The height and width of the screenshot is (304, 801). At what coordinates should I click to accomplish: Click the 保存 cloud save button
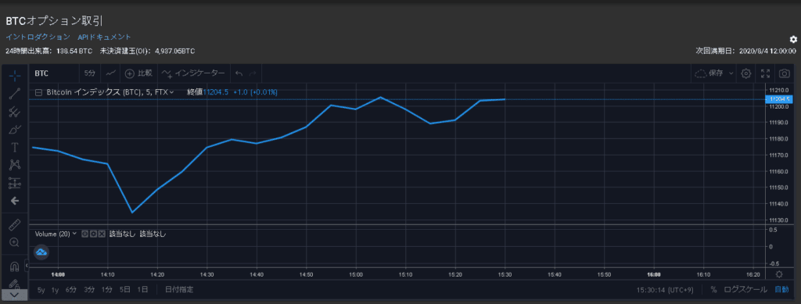coord(709,73)
